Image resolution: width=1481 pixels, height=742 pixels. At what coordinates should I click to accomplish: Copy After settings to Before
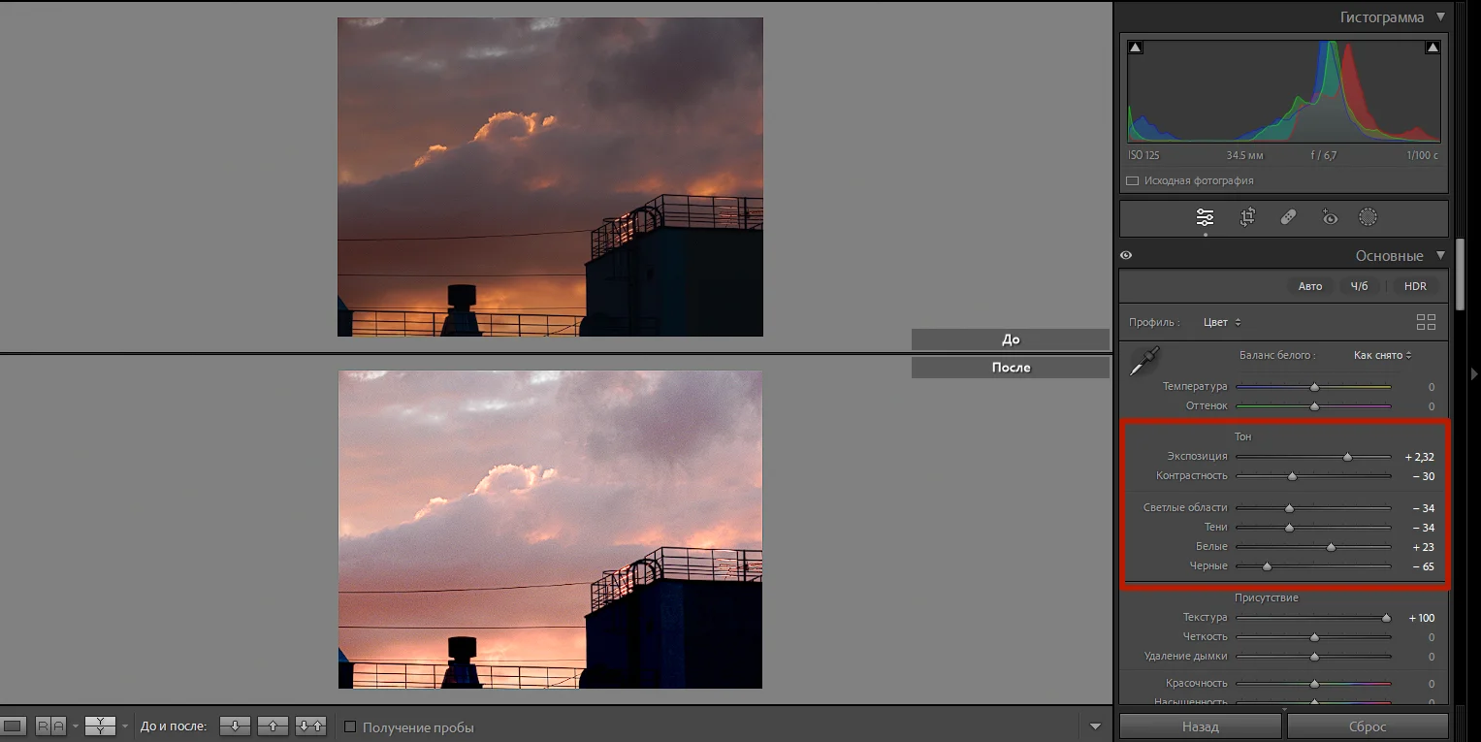(273, 726)
